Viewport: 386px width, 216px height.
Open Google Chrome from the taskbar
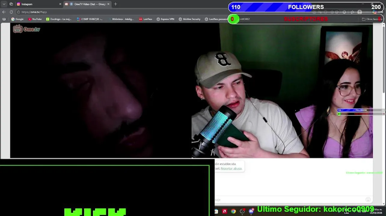233,211
